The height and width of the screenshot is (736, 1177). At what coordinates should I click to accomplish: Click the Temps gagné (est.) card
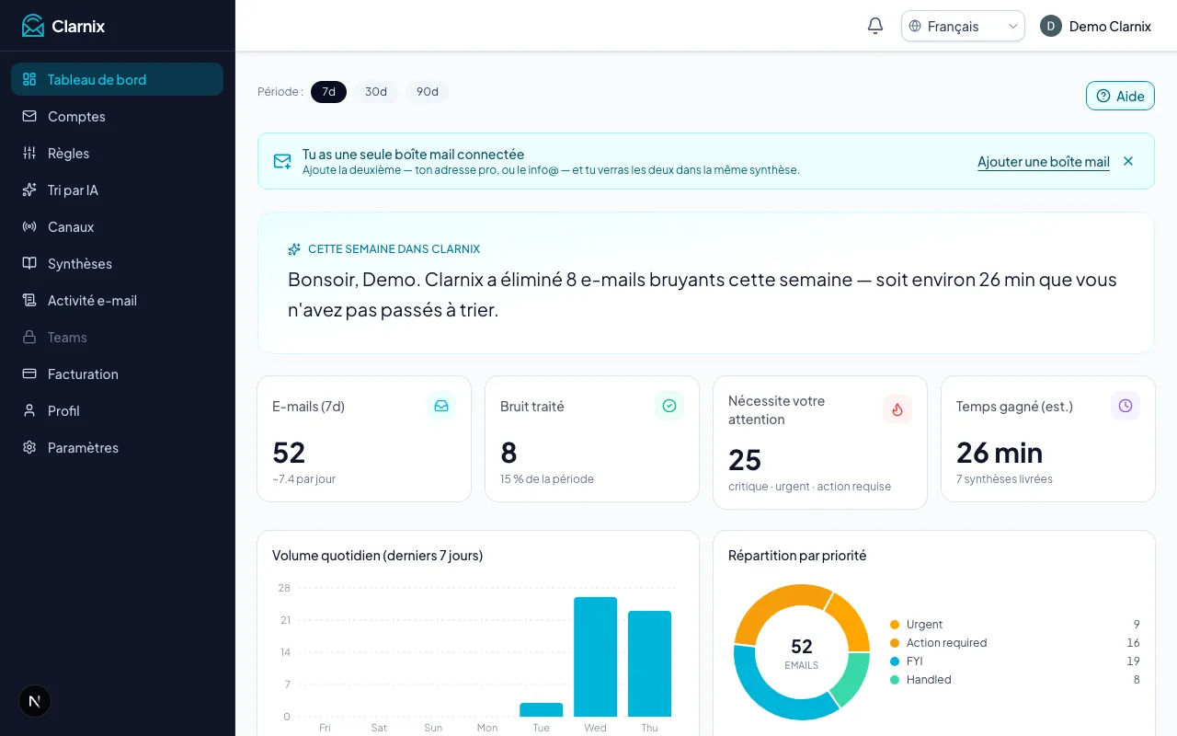[1048, 439]
